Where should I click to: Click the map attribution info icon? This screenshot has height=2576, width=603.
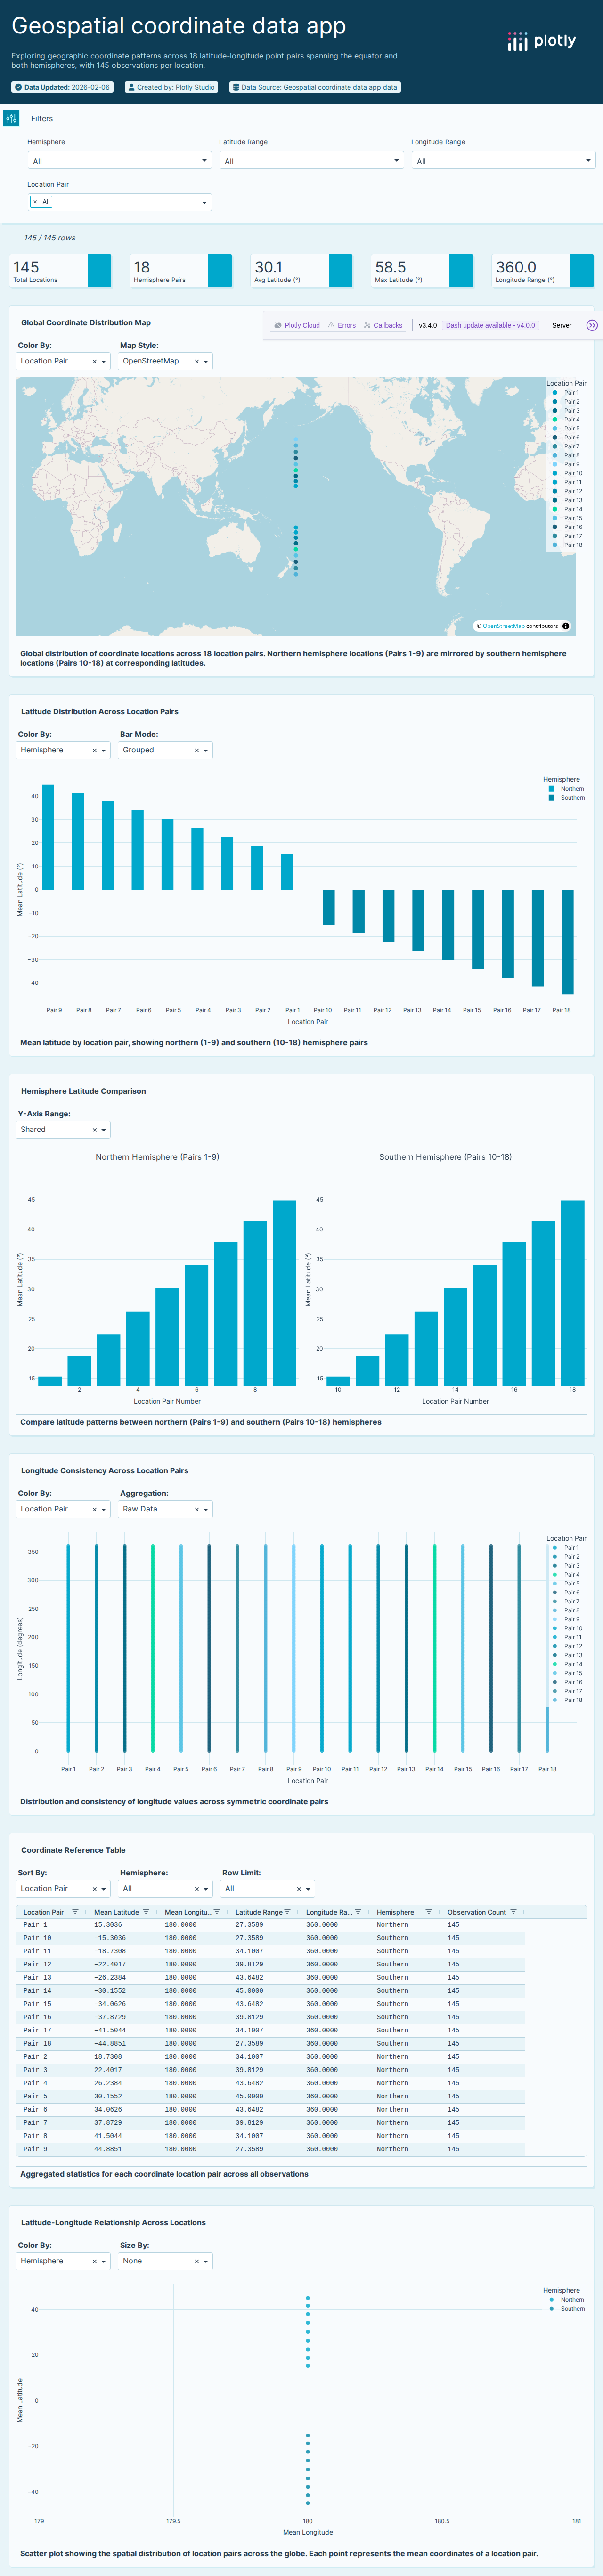(566, 626)
